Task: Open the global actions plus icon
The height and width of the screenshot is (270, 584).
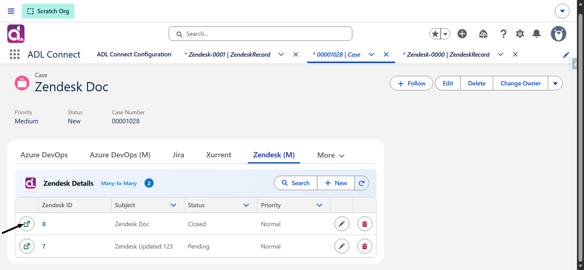Action: tap(462, 34)
